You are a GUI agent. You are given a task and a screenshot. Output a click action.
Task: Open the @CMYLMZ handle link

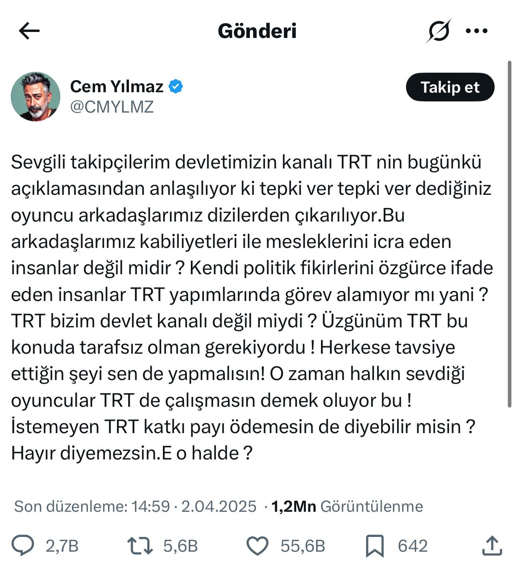pyautogui.click(x=112, y=107)
